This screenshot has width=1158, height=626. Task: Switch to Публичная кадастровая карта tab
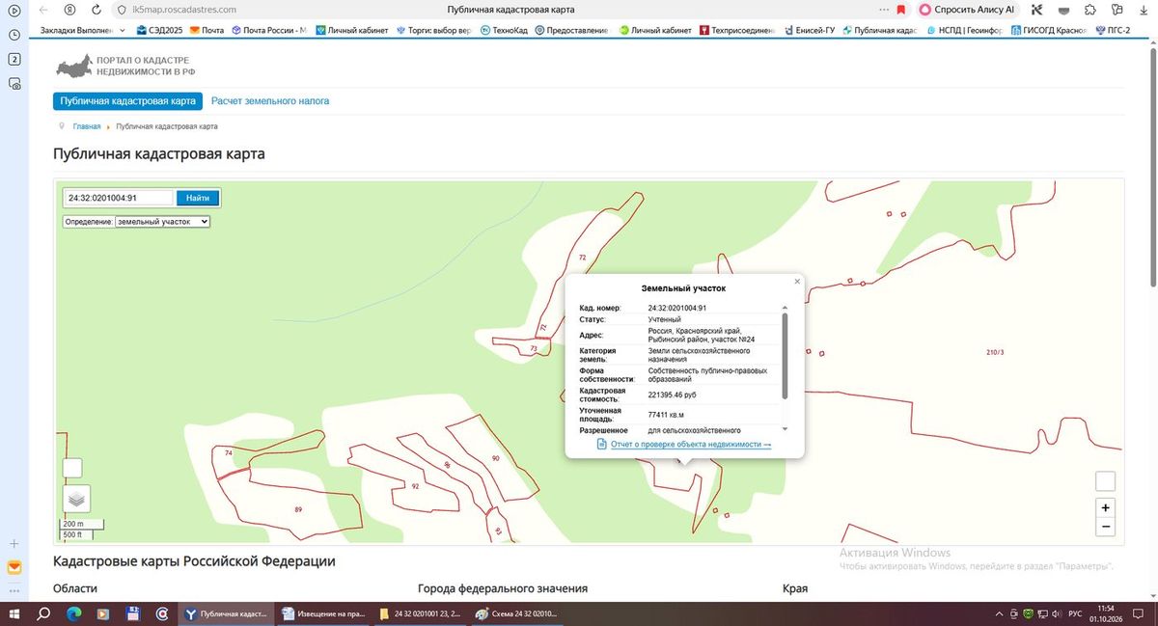(x=127, y=100)
